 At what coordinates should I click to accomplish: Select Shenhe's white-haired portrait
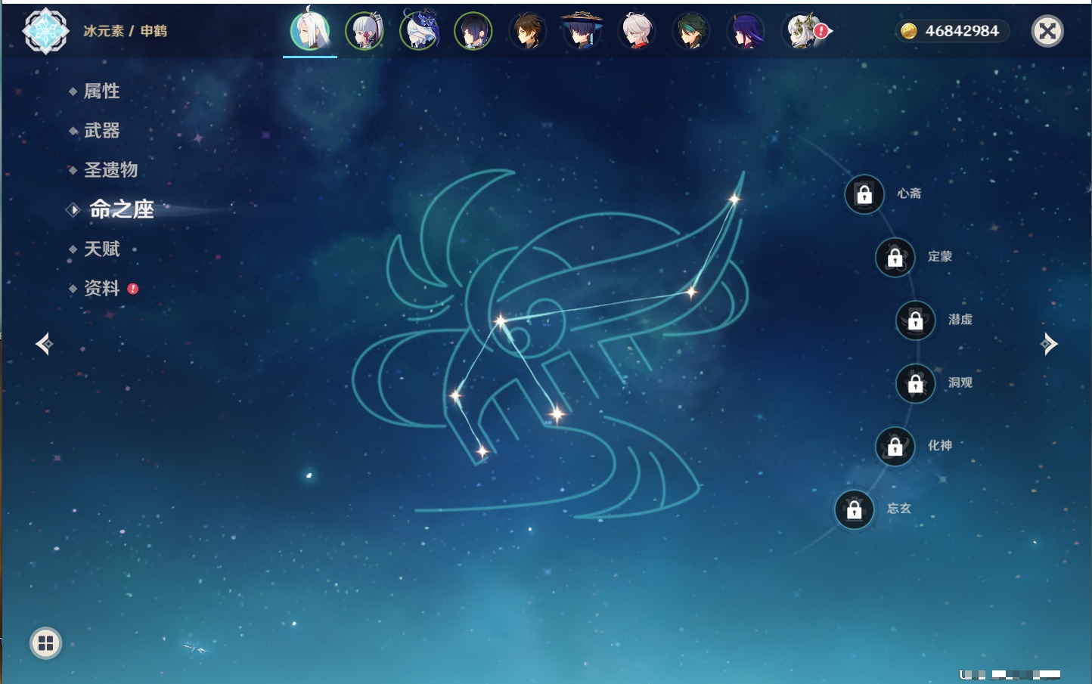(310, 31)
